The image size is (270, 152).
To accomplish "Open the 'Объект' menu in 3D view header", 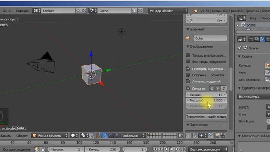I will (x=22, y=136).
